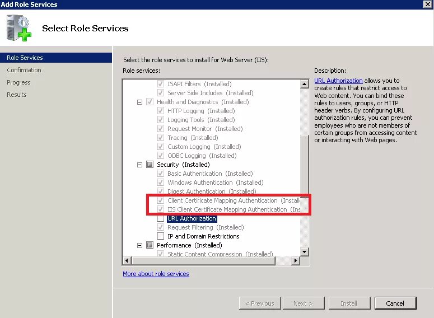The image size is (434, 318).
Task: Click the Cancel button
Action: click(x=395, y=303)
